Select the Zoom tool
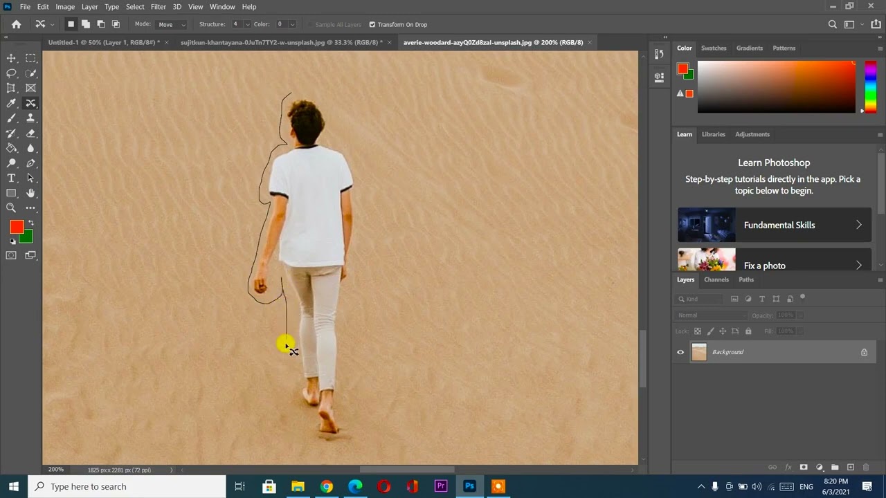 (x=11, y=207)
